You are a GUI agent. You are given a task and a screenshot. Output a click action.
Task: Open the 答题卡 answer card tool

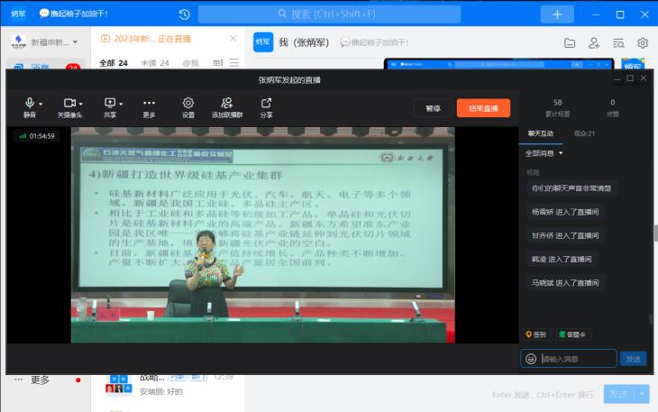(571, 334)
